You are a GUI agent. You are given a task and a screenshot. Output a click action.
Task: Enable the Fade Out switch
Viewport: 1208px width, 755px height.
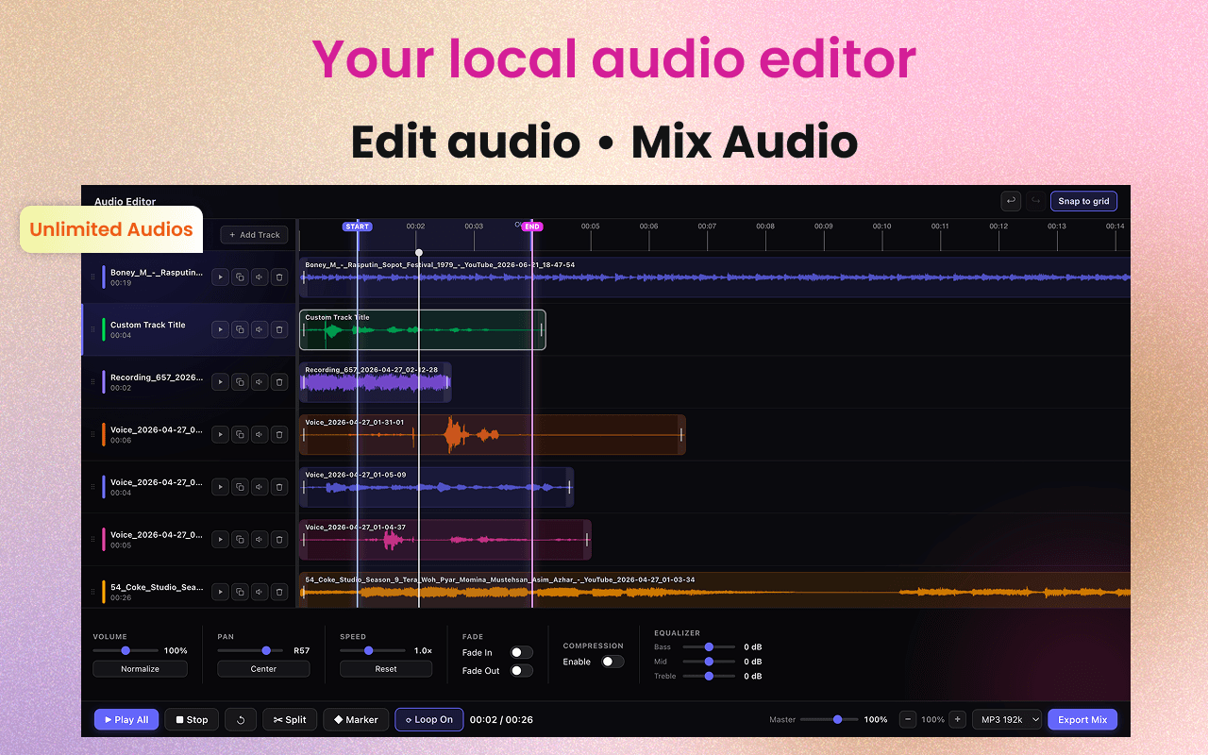tap(521, 670)
